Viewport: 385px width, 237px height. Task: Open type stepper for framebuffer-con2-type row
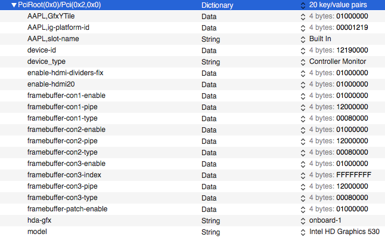click(303, 153)
